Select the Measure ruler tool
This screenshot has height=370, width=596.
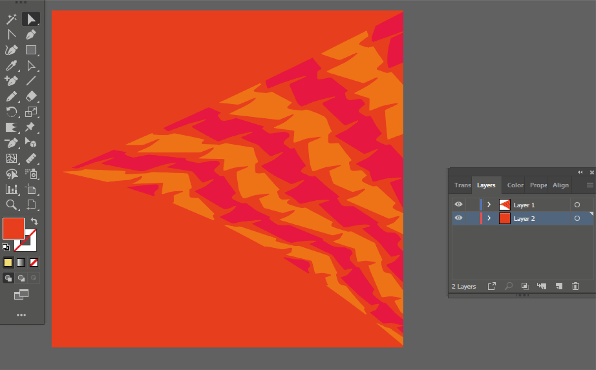coord(31,158)
